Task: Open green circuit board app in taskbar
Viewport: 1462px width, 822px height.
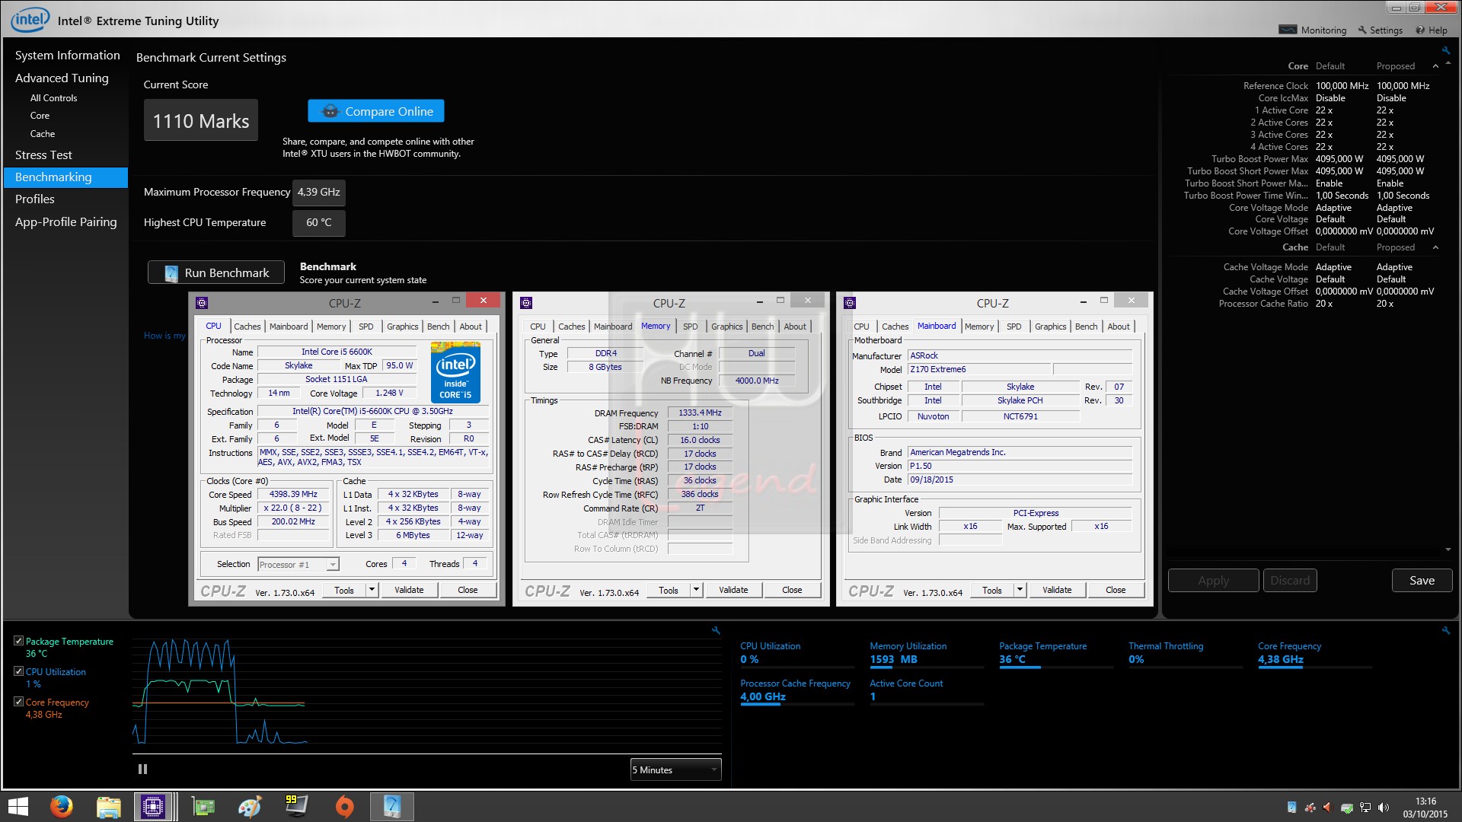Action: [203, 807]
